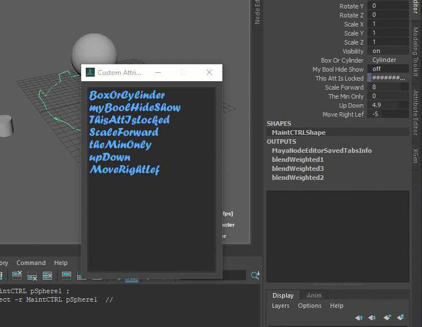Click the Show History icon in Script Editor
Image resolution: width=422 pixels, height=327 pixels.
67,275
